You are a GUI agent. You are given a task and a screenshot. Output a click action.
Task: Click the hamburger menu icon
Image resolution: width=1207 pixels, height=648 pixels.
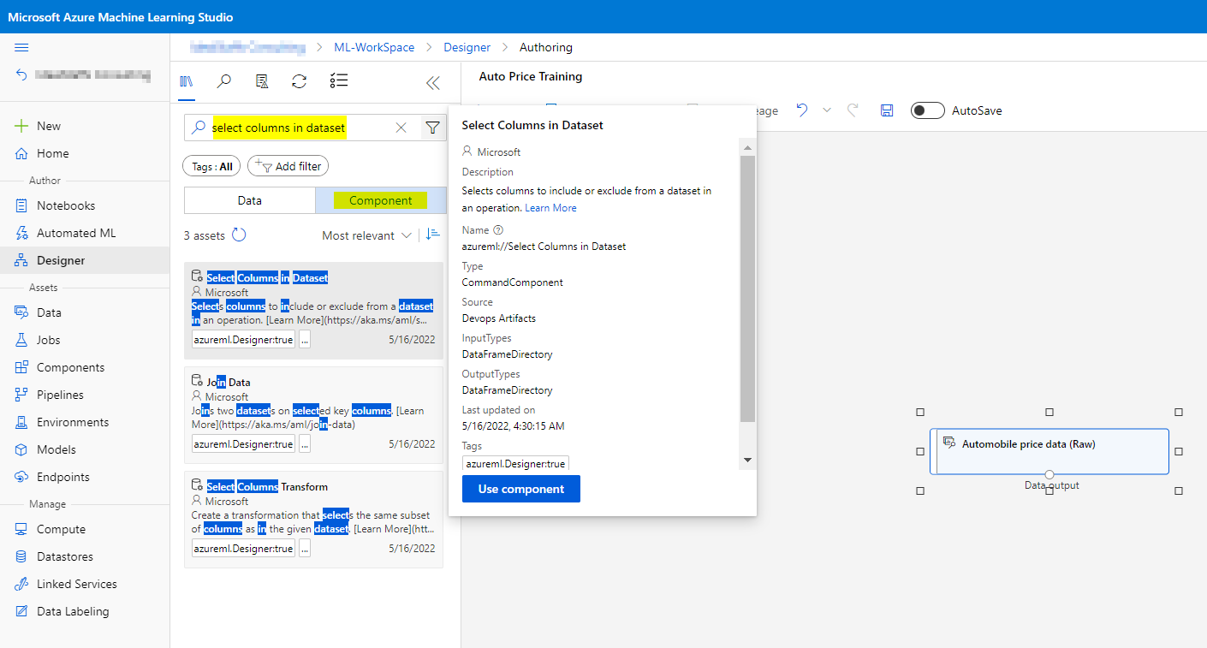pos(22,48)
